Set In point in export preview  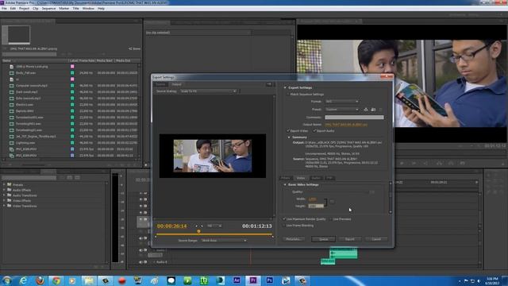coord(197,226)
